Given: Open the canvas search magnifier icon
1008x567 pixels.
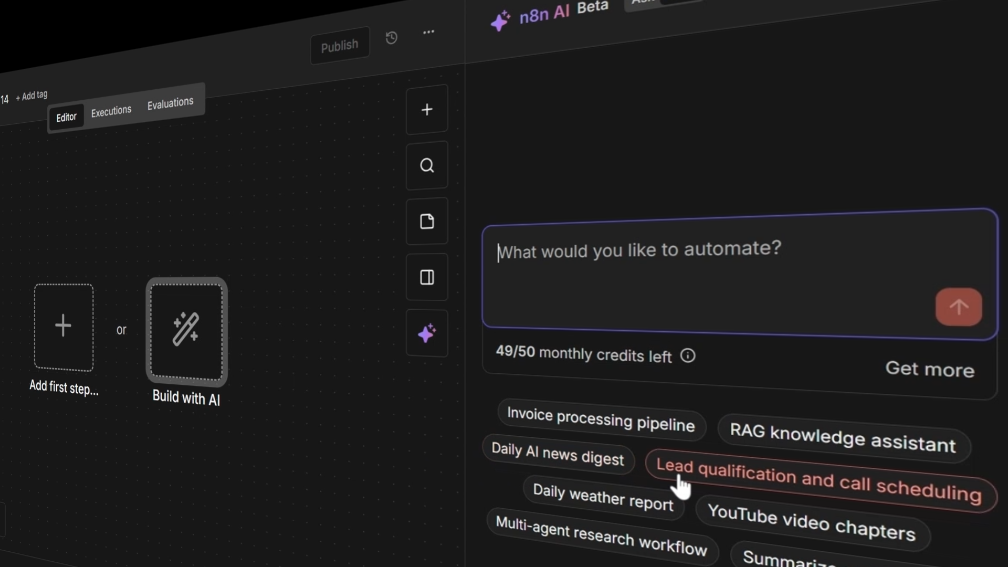Looking at the screenshot, I should tap(427, 165).
